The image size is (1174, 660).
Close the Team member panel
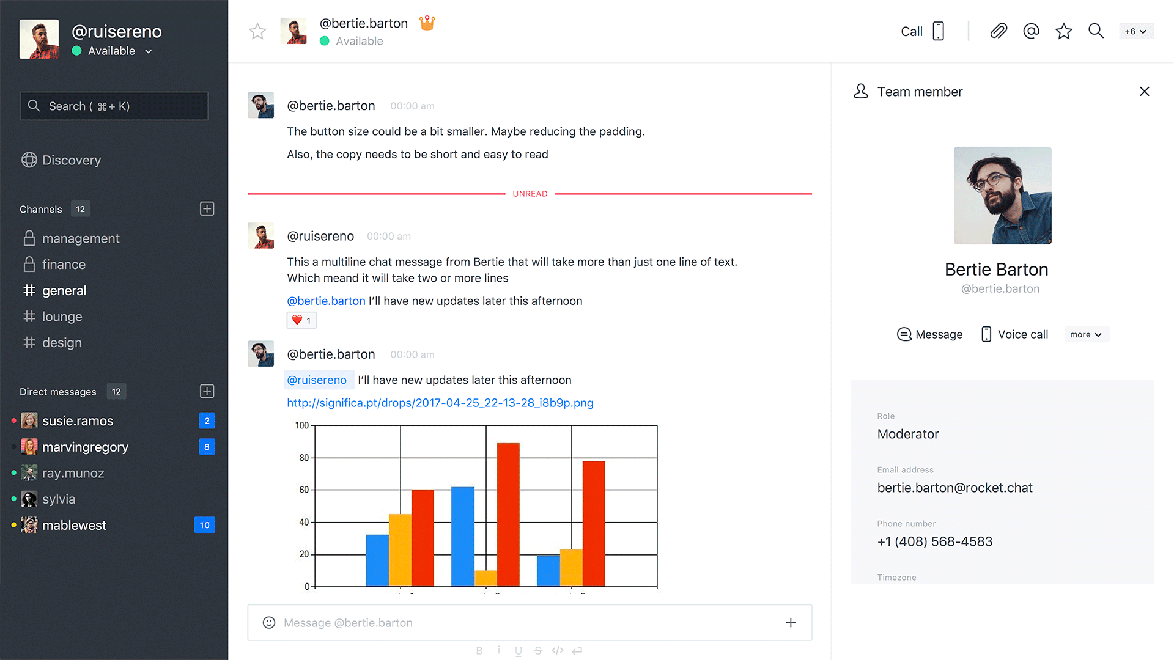click(1144, 92)
